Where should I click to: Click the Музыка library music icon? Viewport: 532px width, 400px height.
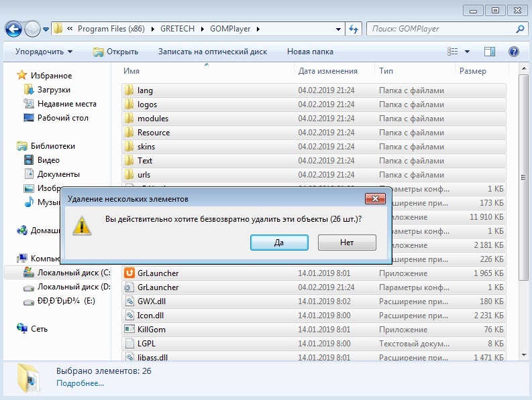(x=29, y=202)
